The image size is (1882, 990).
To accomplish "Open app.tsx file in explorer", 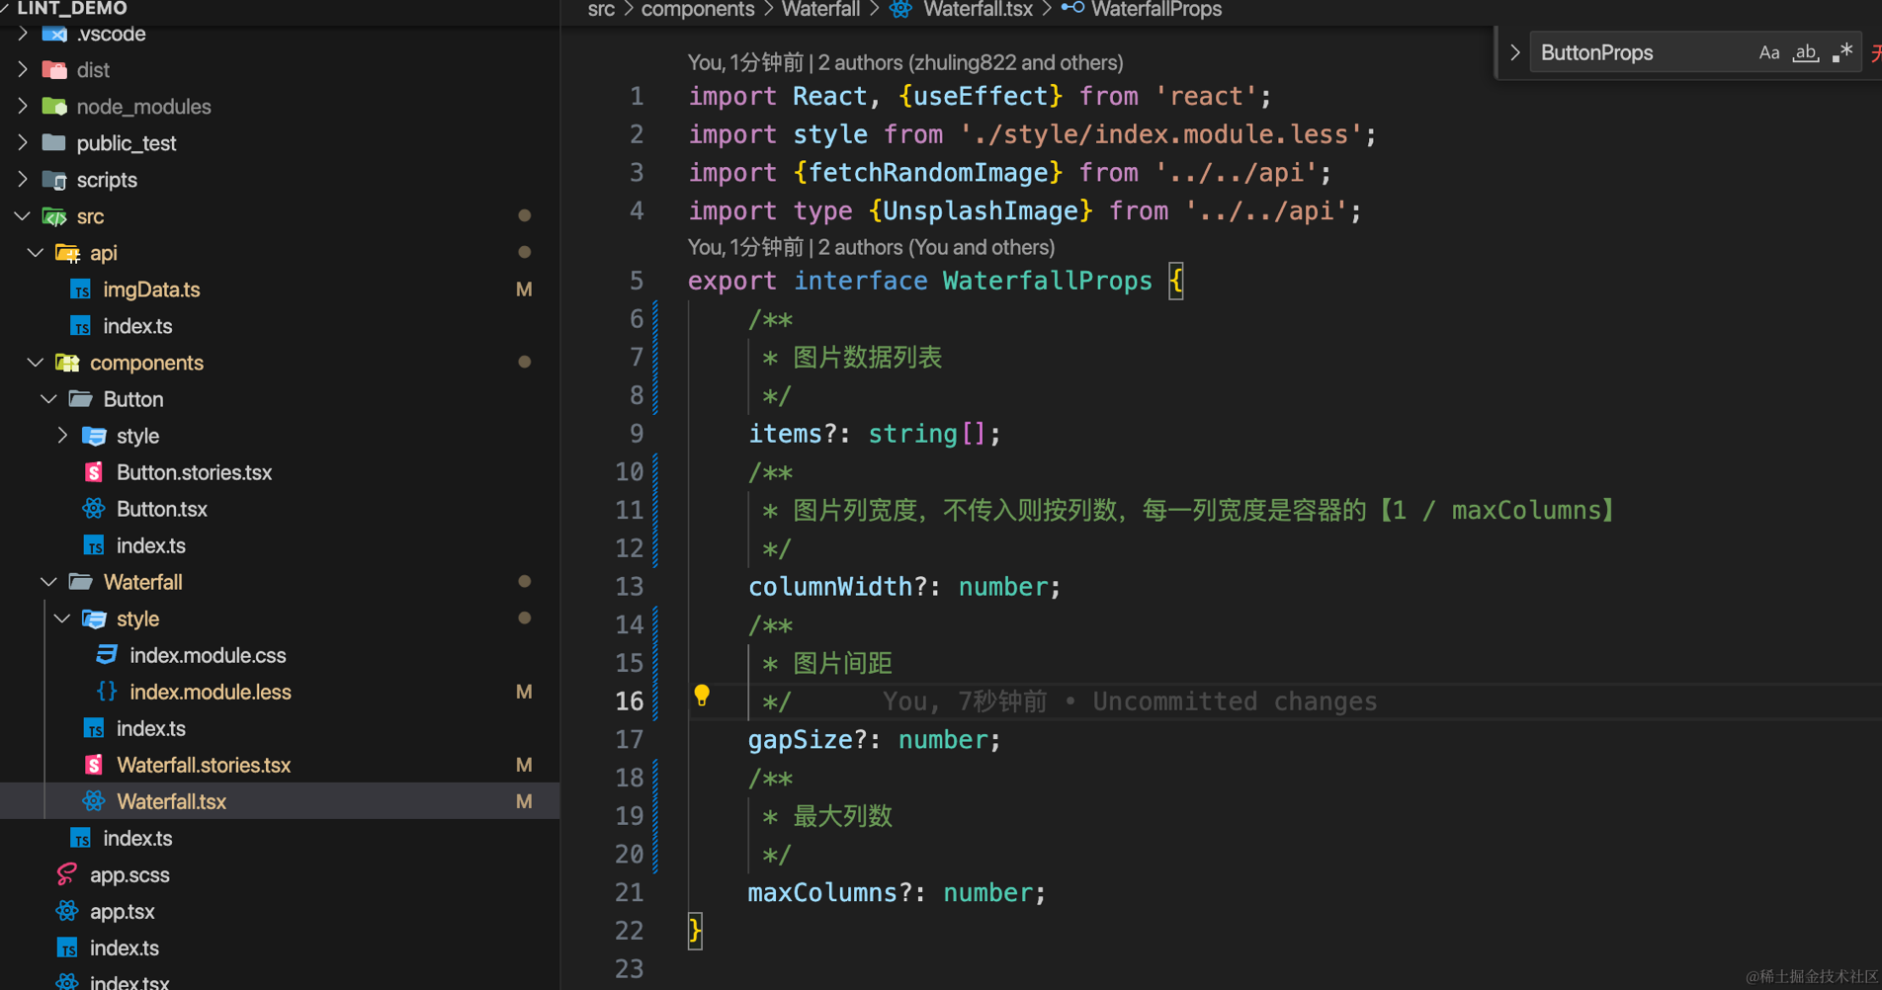I will (x=123, y=911).
